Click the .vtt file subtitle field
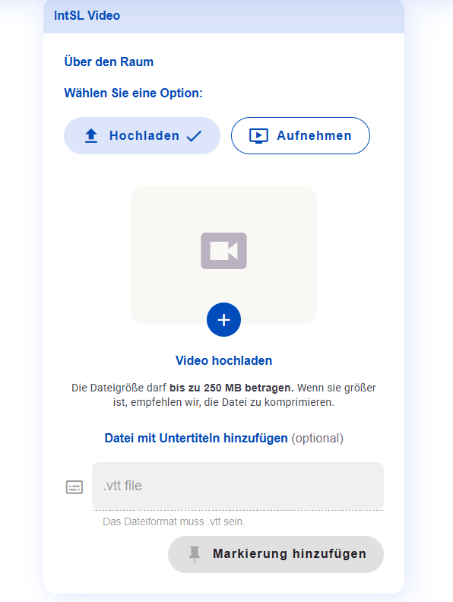Screen dimensions: 453x602 [x=238, y=486]
